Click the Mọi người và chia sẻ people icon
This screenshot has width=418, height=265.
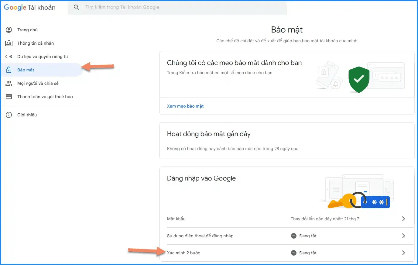[9, 83]
